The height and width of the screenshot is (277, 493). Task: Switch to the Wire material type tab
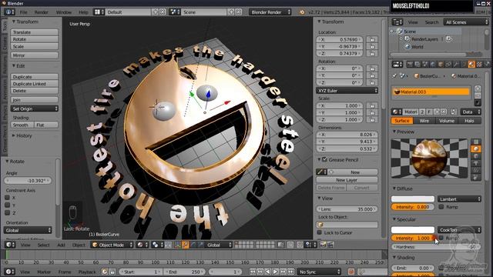tap(424, 121)
